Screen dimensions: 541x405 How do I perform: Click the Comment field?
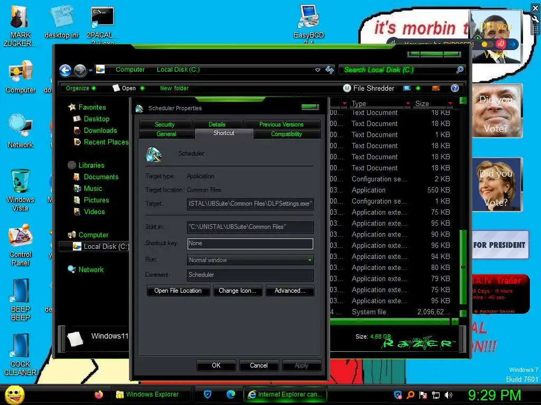[250, 275]
